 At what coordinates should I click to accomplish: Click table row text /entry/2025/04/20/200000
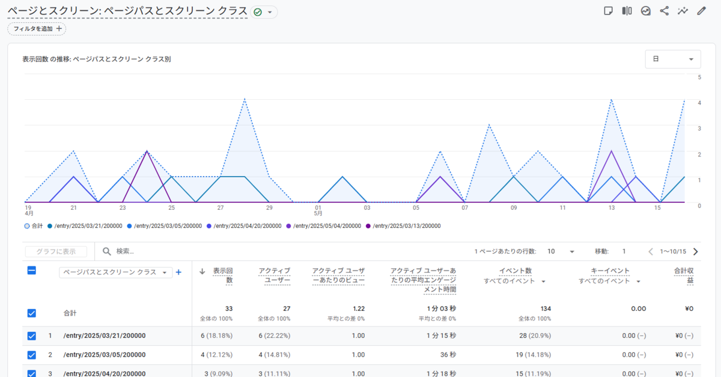tap(105, 373)
